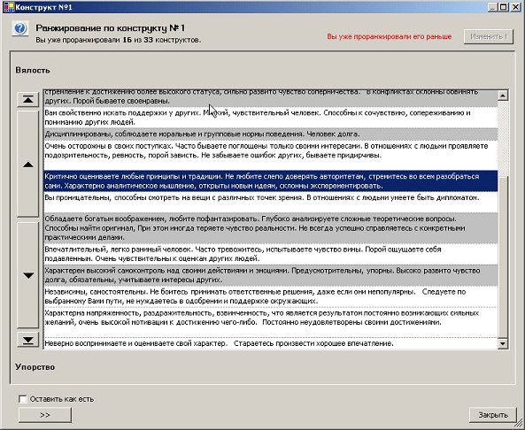
Task: Click the '>>' next button
Action: tap(45, 415)
